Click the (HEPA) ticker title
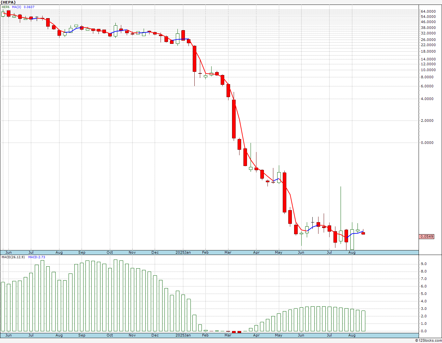 [8, 2]
